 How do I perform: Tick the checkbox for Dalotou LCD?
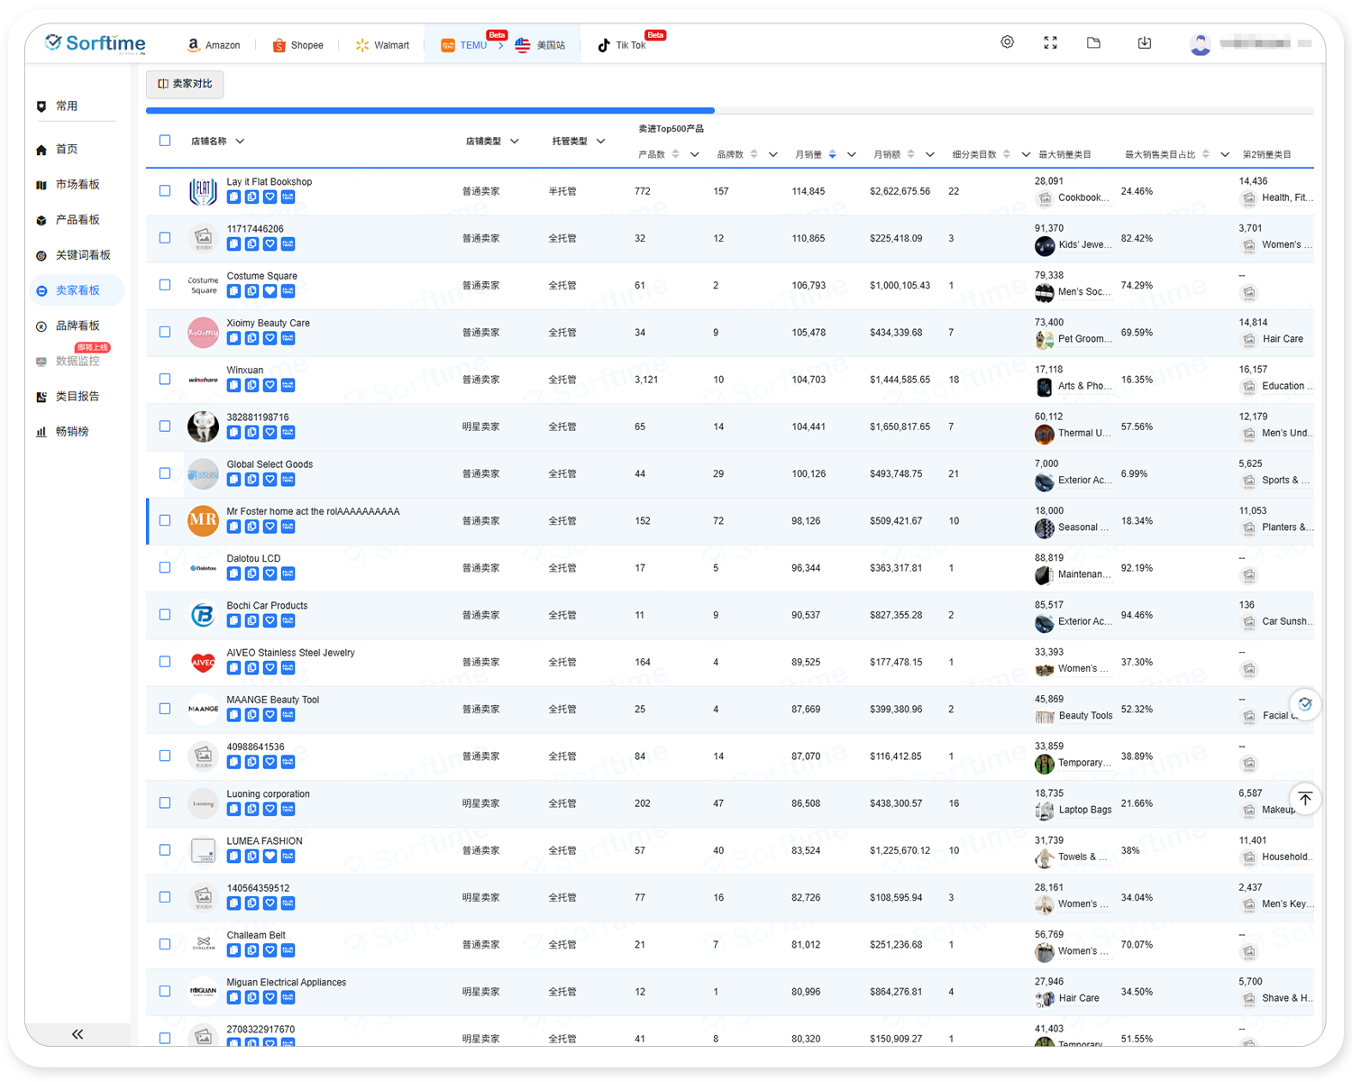coord(165,567)
